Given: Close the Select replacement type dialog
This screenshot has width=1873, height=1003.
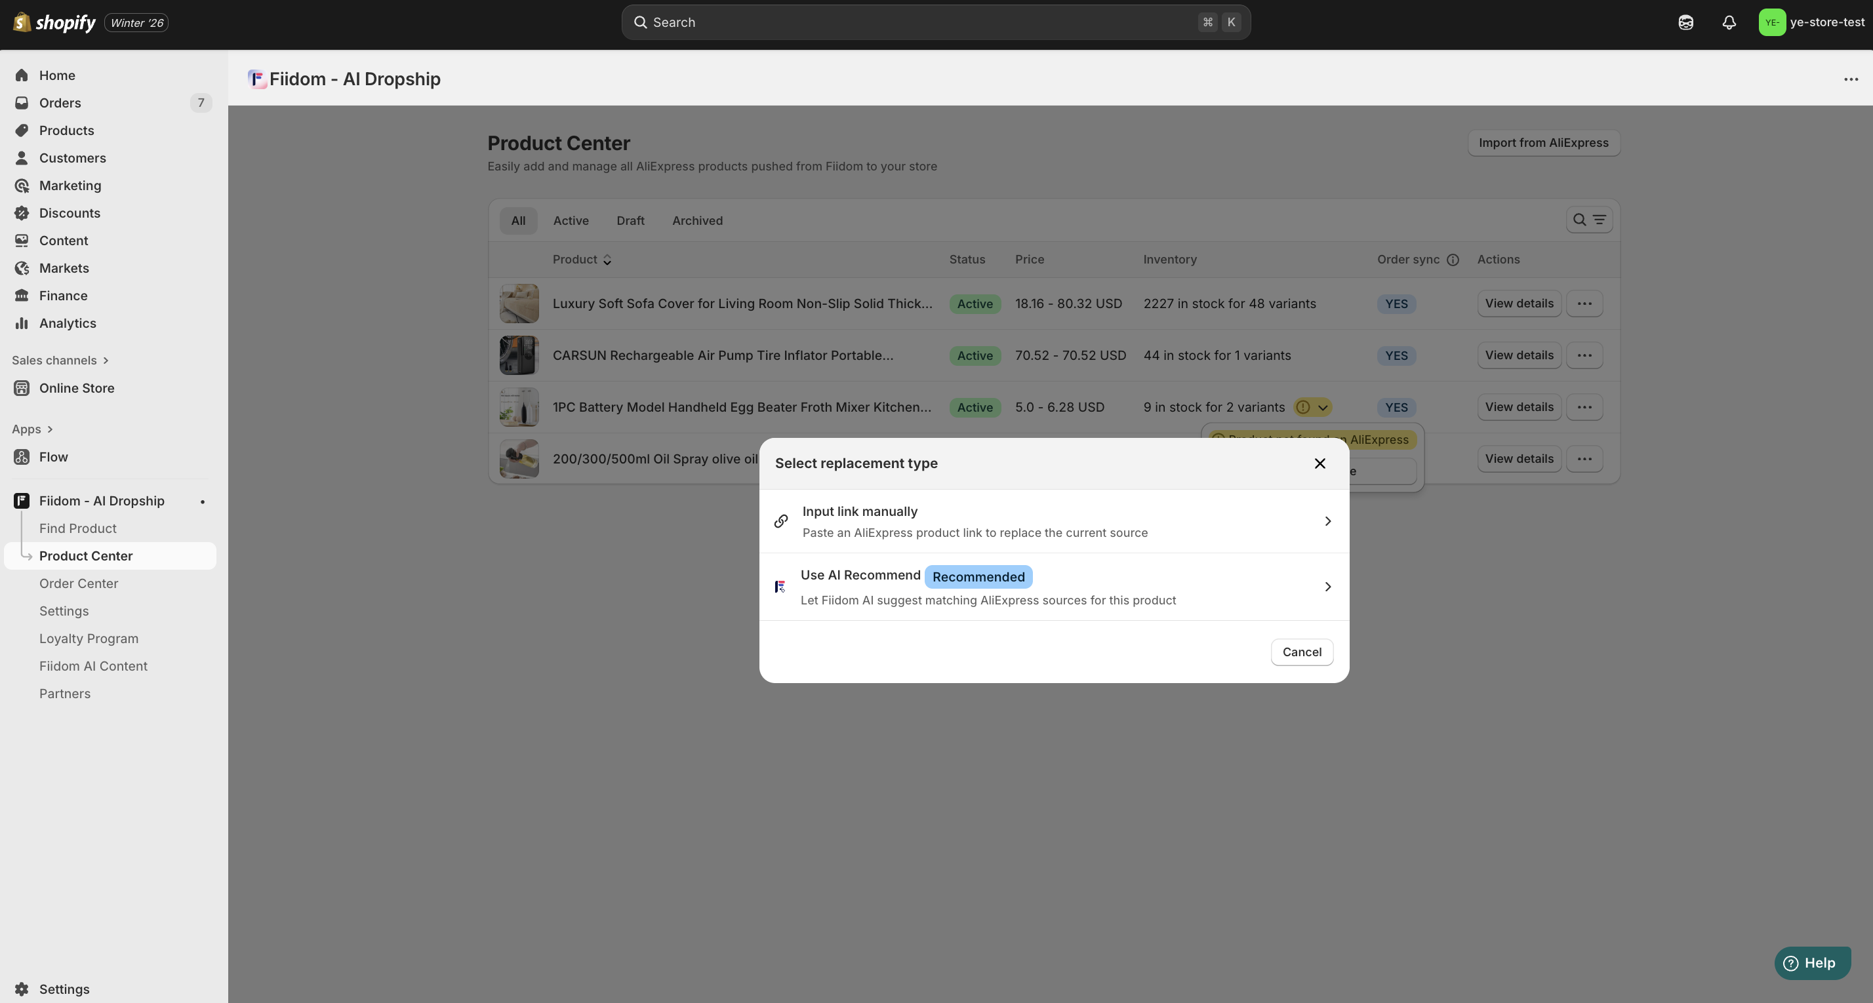Looking at the screenshot, I should pyautogui.click(x=1319, y=463).
